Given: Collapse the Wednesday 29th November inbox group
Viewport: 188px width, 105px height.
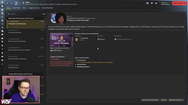Looking at the screenshot, I should point(44,18).
